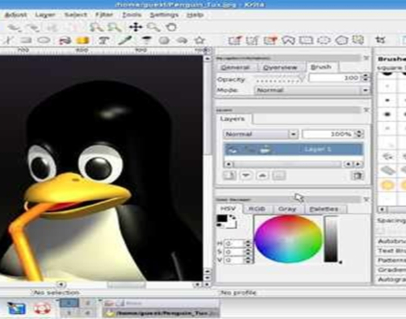Screen dimensions: 406x319
Task: Open the brush Mode dropdown
Action: pyautogui.click(x=312, y=90)
